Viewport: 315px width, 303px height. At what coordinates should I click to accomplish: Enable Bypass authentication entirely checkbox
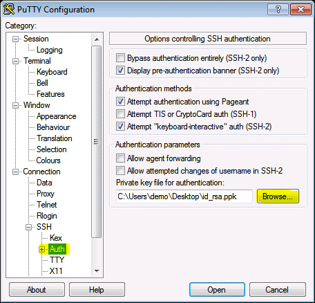tap(120, 58)
